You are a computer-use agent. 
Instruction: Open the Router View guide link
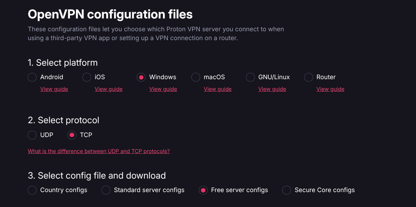(x=330, y=89)
